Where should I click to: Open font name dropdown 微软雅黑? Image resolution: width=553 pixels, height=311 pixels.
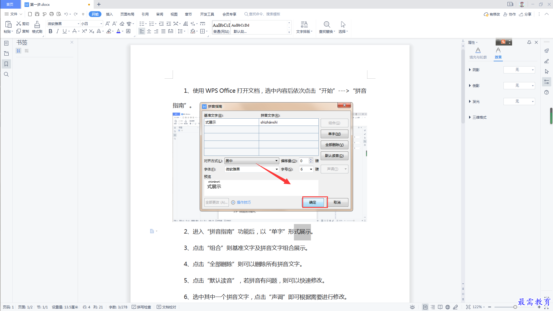point(78,24)
